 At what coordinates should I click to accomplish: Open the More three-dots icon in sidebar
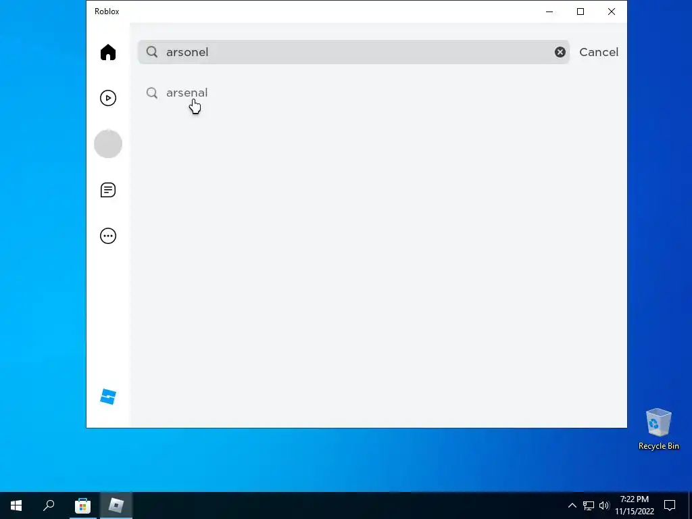click(x=108, y=236)
